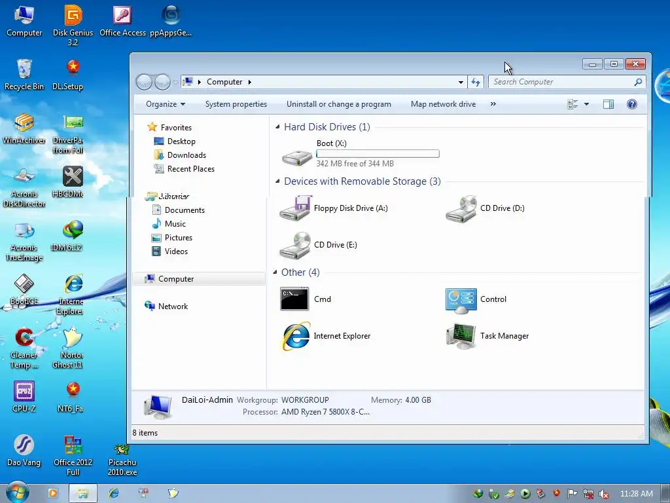
Task: Select Downloads under Favorites
Action: pyautogui.click(x=180, y=155)
